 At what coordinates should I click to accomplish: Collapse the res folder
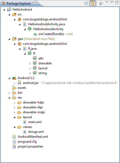pyautogui.click(x=9, y=98)
